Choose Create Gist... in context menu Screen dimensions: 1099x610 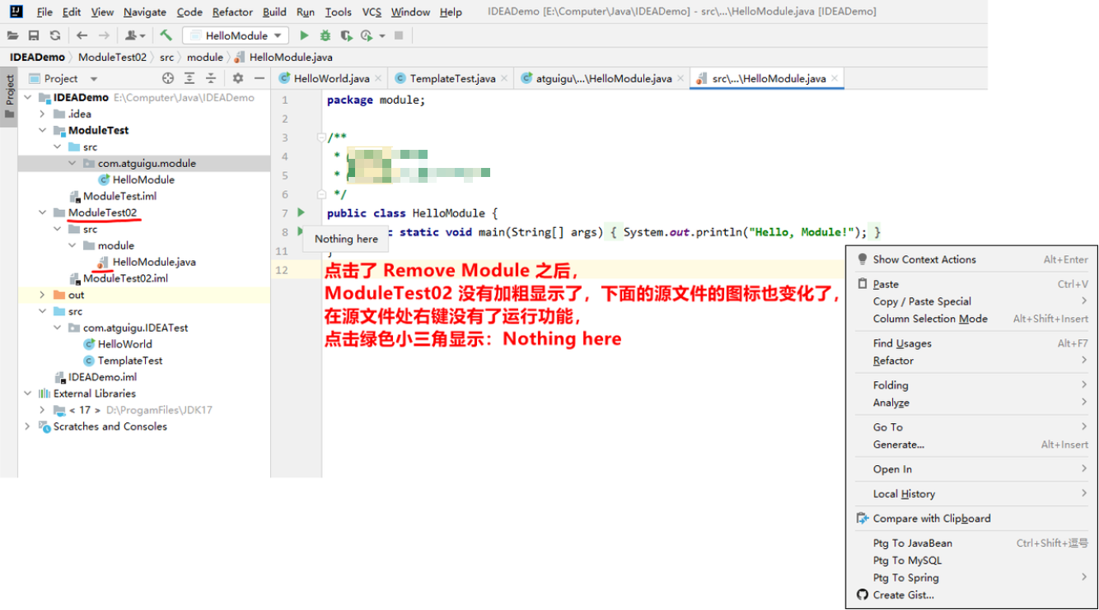pyautogui.click(x=972, y=595)
